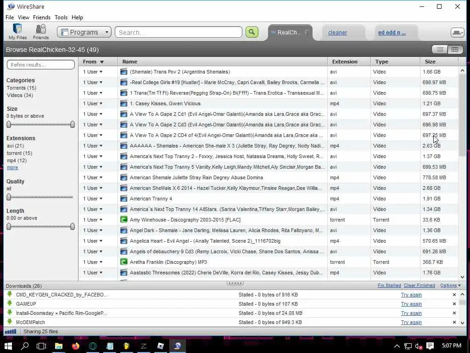This screenshot has width=470, height=353.
Task: Filter by avi (21) extension
Action: [x=15, y=146]
